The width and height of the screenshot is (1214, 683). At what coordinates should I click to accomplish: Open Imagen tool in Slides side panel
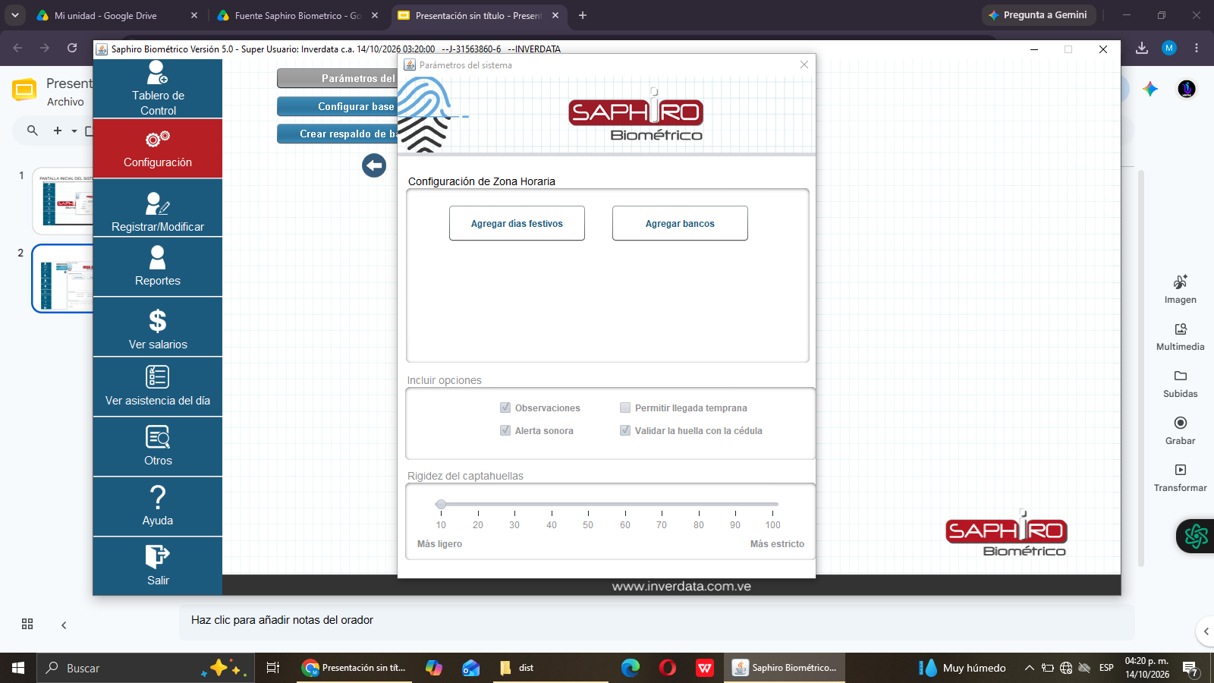[1181, 289]
